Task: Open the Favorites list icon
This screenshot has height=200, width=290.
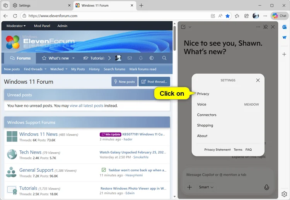Action: point(237,16)
